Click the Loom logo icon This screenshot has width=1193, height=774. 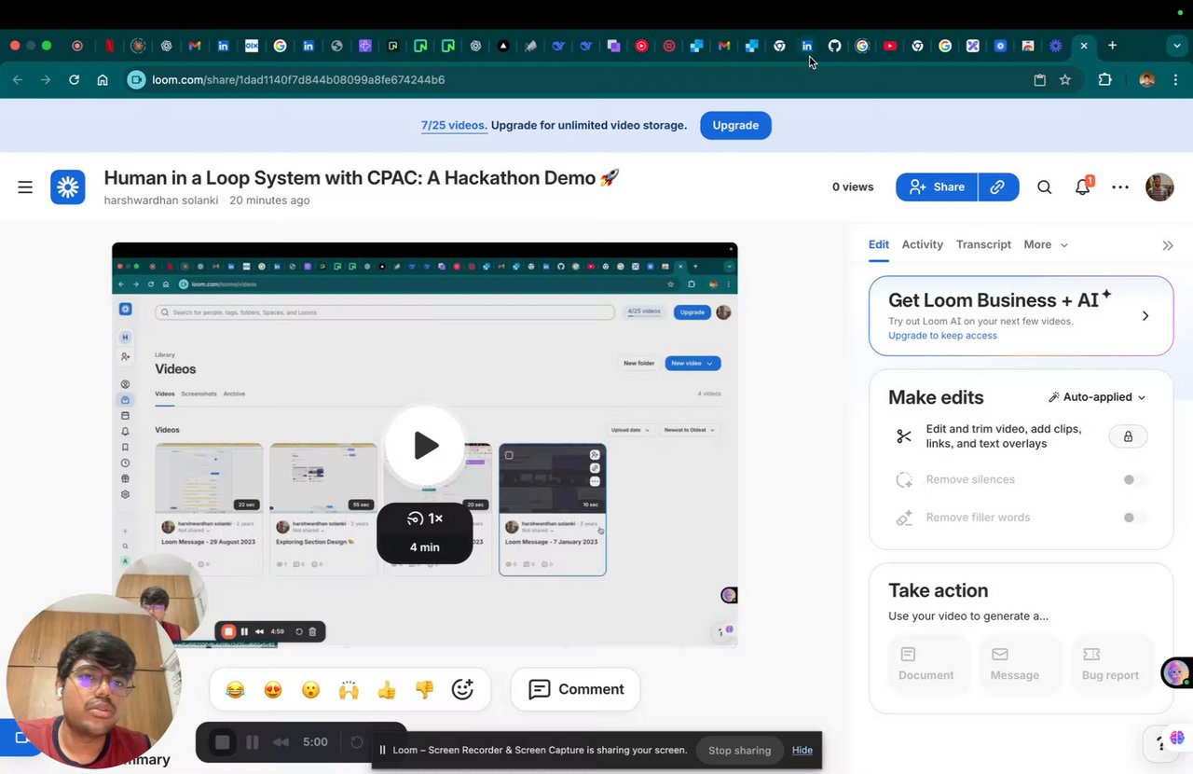[68, 187]
